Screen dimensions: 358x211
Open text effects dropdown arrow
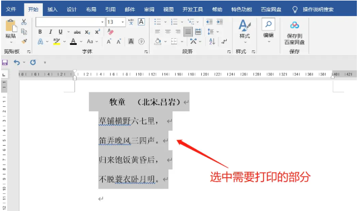47,42
